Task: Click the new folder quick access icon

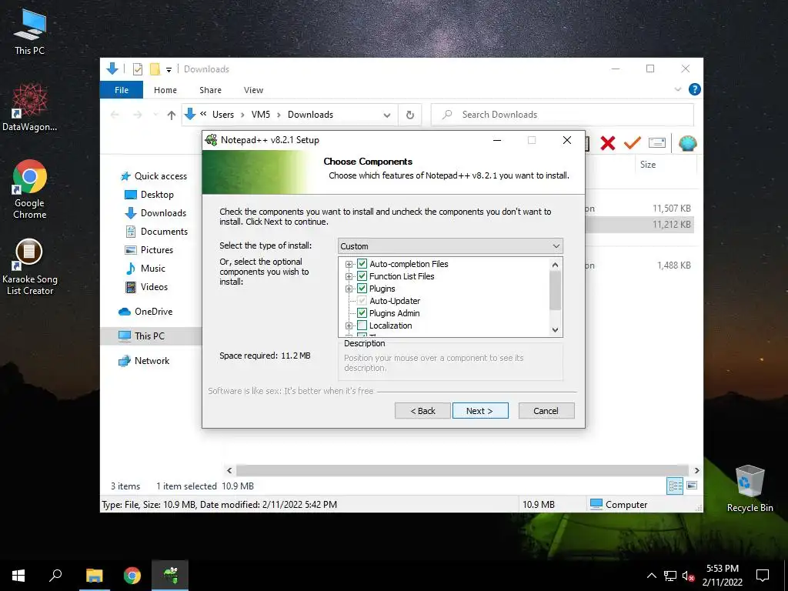Action: 155,69
